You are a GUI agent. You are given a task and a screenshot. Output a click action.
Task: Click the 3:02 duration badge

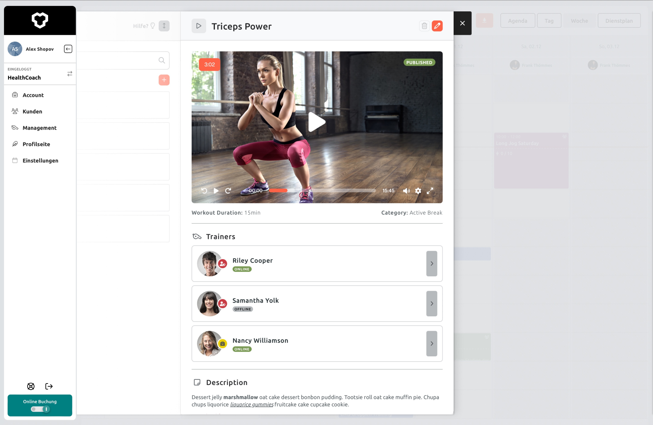209,64
